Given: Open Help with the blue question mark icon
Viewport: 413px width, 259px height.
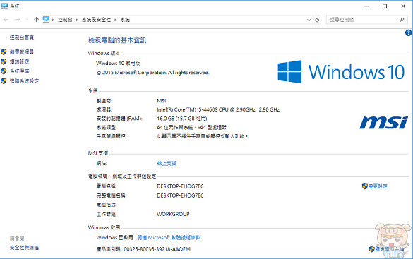Looking at the screenshot, I should [x=408, y=32].
